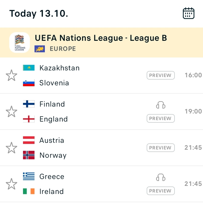The image size is (203, 204).
Task: Open the calendar date picker icon
Action: coord(189,13)
